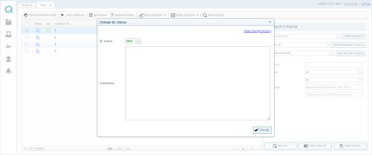This screenshot has height=155, width=372.
Task: Click Subject ID 3 link
Action: [55, 51]
